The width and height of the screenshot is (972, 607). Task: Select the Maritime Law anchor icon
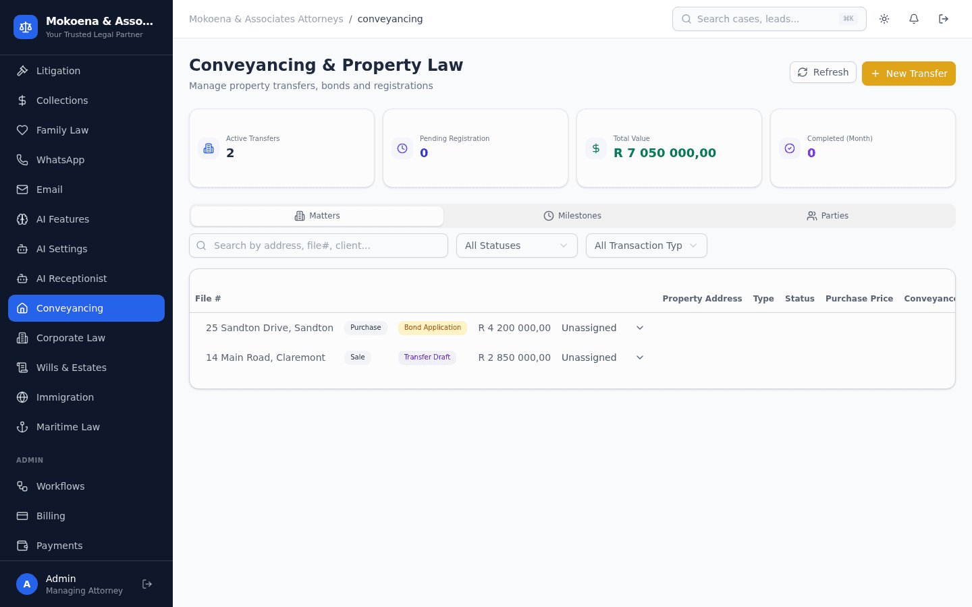(22, 427)
